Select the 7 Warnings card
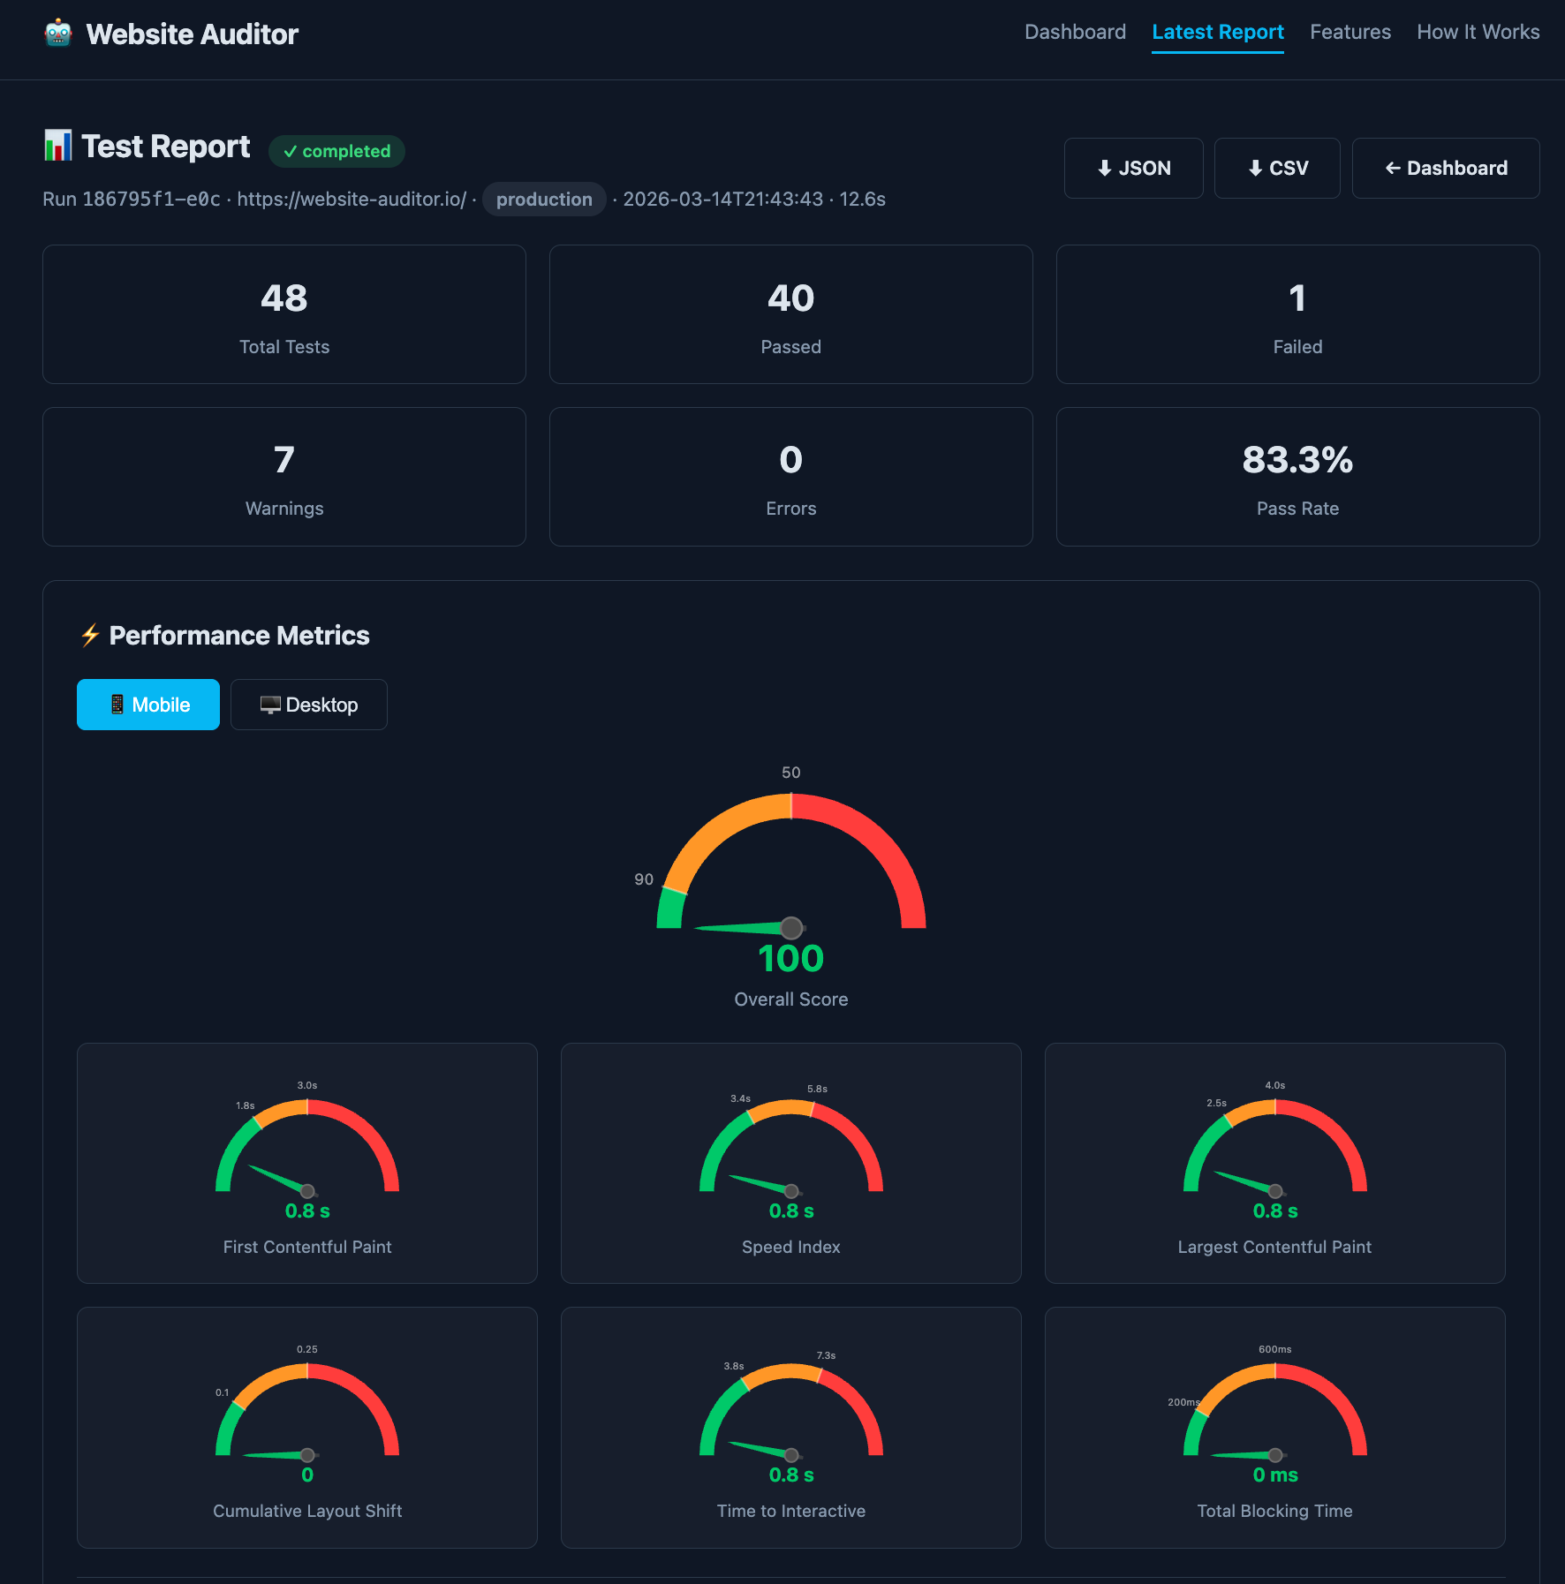Screen dimensions: 1565x1584 click(284, 477)
